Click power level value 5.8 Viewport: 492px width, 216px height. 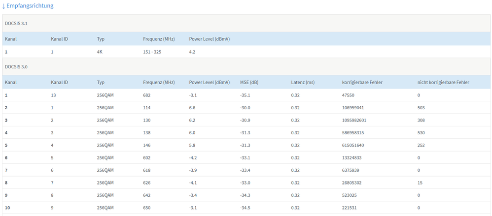[192, 145]
